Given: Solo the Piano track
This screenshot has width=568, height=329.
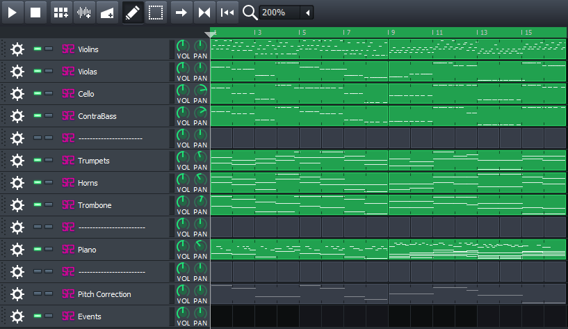Looking at the screenshot, I should [x=49, y=249].
